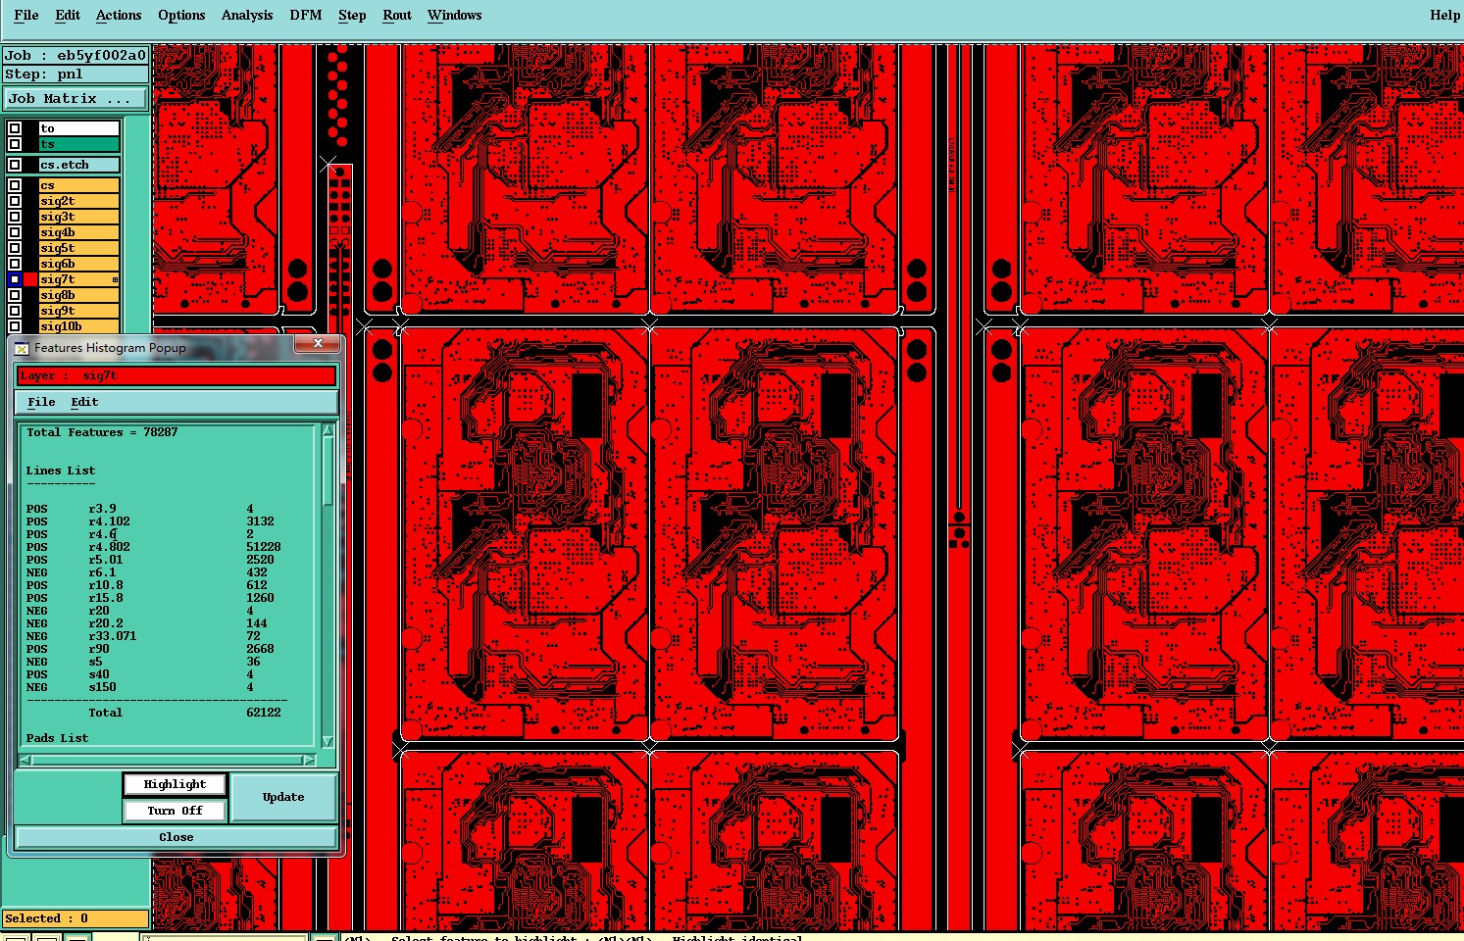Toggle display checkbox for layer cs
This screenshot has width=1464, height=941.
tap(15, 185)
